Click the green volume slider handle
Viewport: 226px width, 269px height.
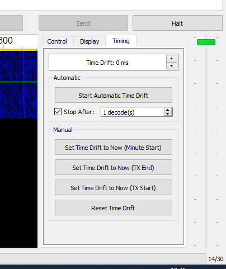coord(206,42)
